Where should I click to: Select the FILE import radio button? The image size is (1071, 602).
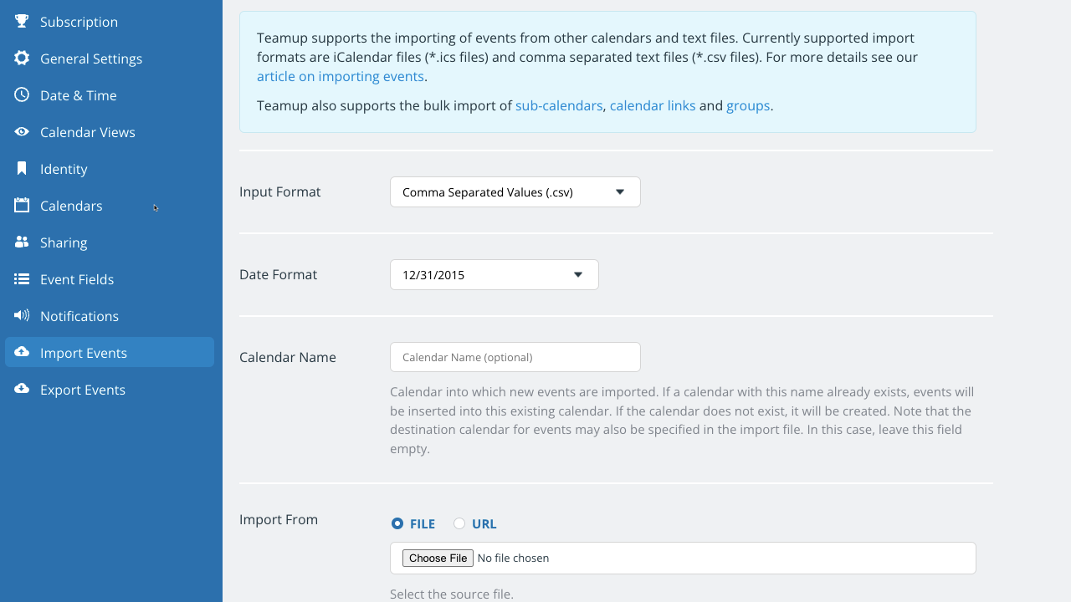(397, 524)
